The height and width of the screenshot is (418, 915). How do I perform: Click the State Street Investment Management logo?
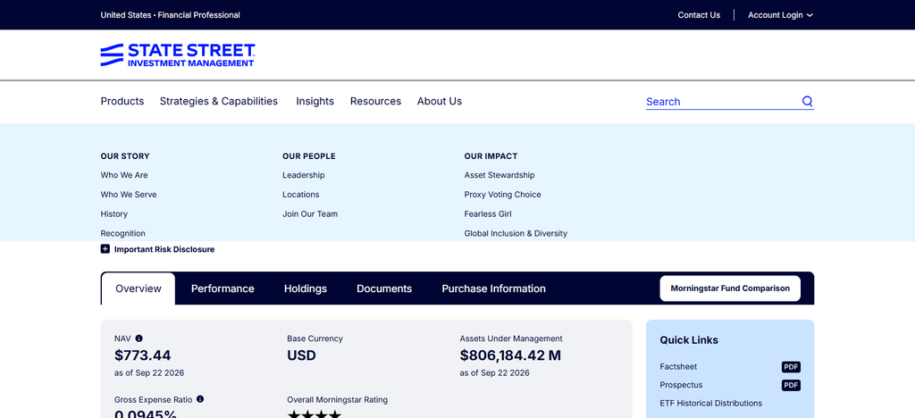tap(178, 54)
